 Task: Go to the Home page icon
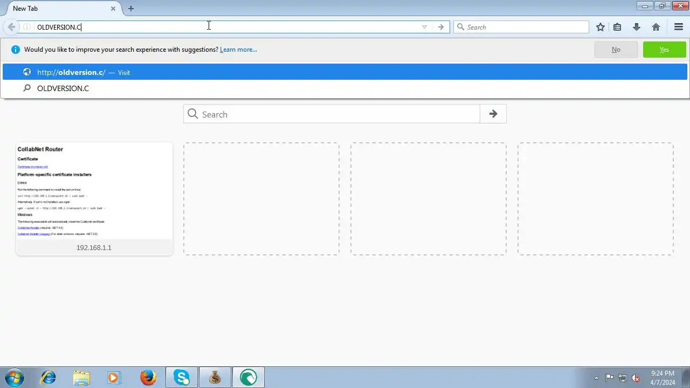point(656,27)
